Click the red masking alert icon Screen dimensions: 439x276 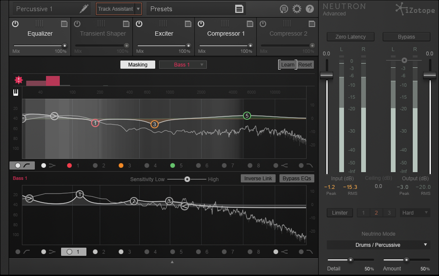(19, 80)
